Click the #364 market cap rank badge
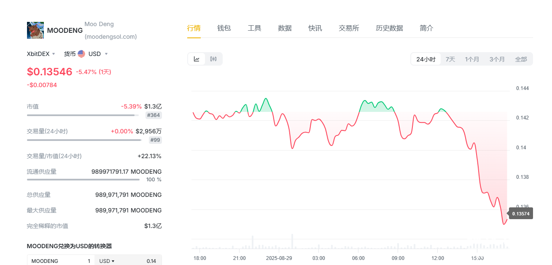 (153, 115)
